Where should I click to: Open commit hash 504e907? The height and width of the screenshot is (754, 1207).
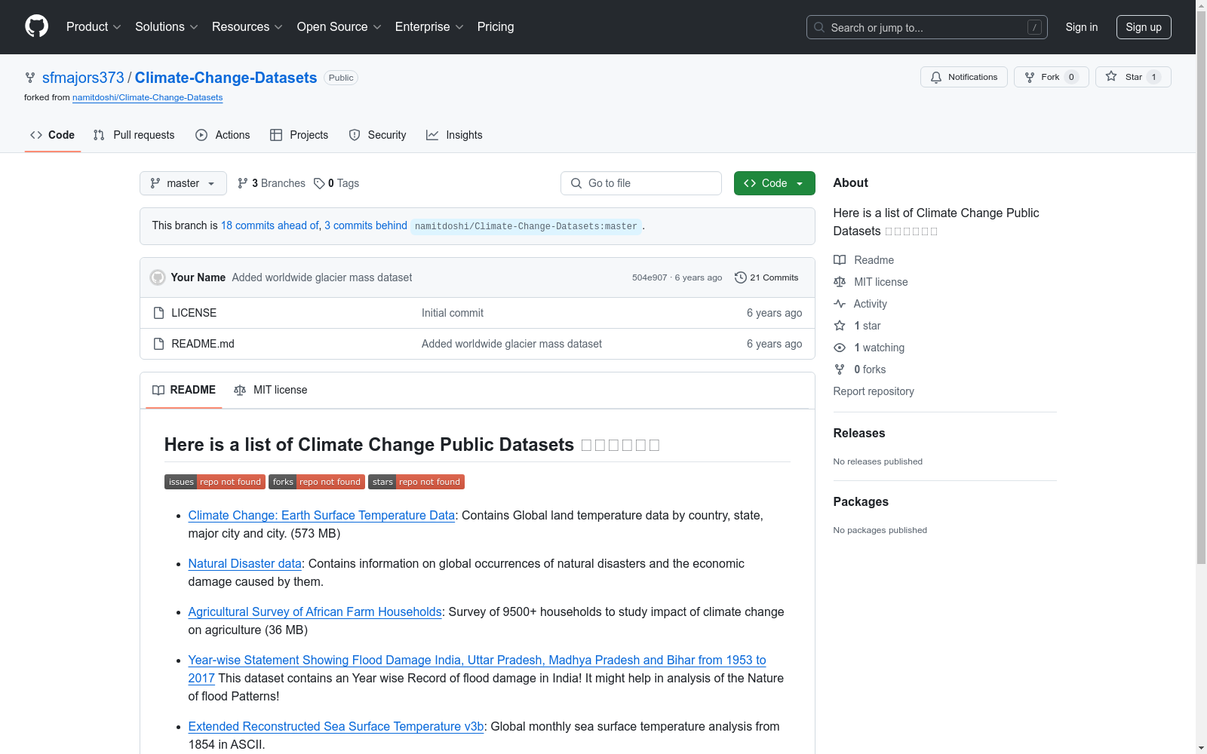650,277
